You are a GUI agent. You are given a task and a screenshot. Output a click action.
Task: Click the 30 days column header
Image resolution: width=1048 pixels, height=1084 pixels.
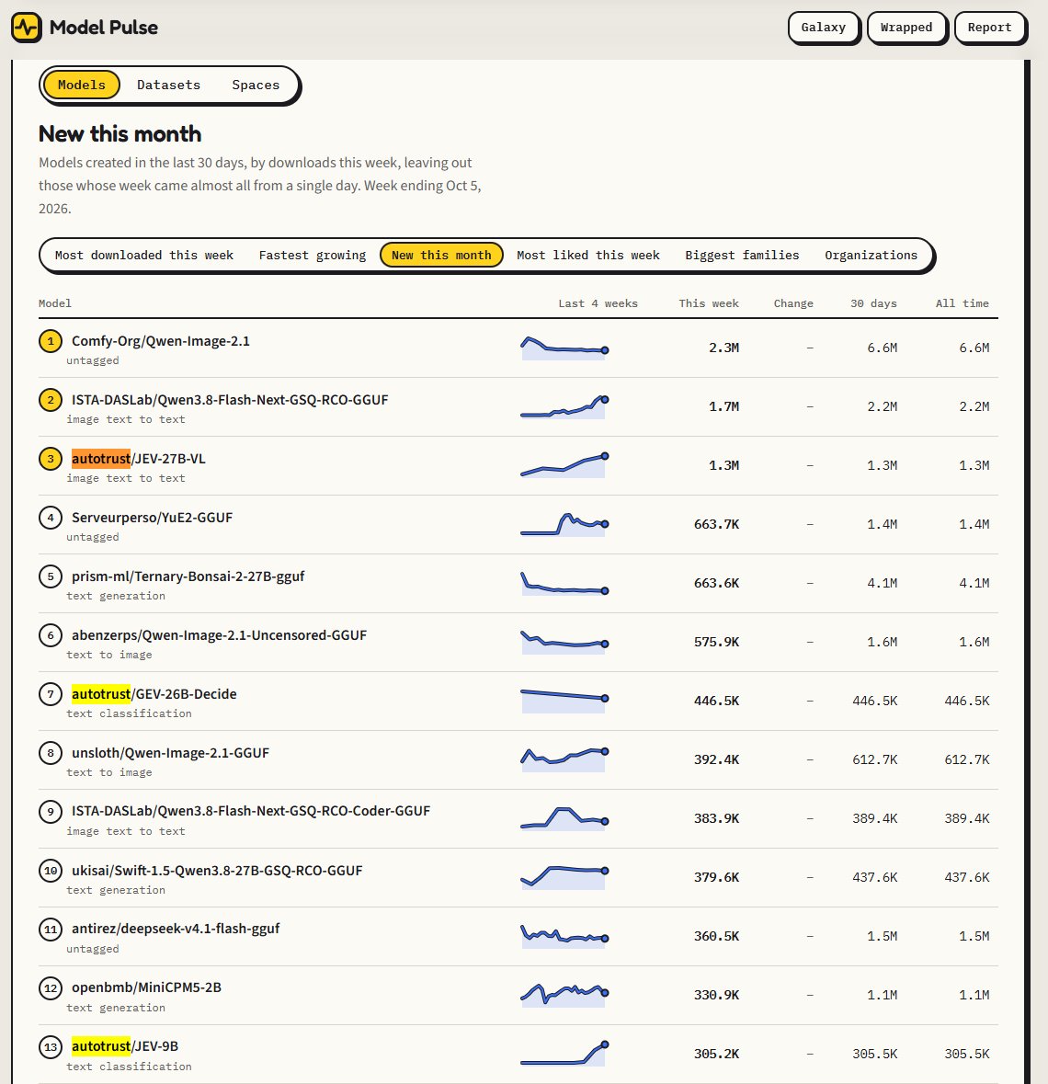pos(874,303)
